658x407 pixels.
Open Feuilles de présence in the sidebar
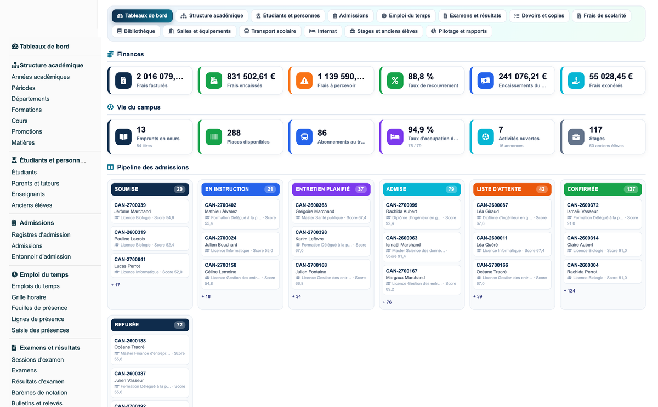click(x=39, y=308)
